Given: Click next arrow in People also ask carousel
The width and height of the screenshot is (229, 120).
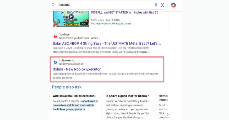Looking at the screenshot, I should point(168,115).
